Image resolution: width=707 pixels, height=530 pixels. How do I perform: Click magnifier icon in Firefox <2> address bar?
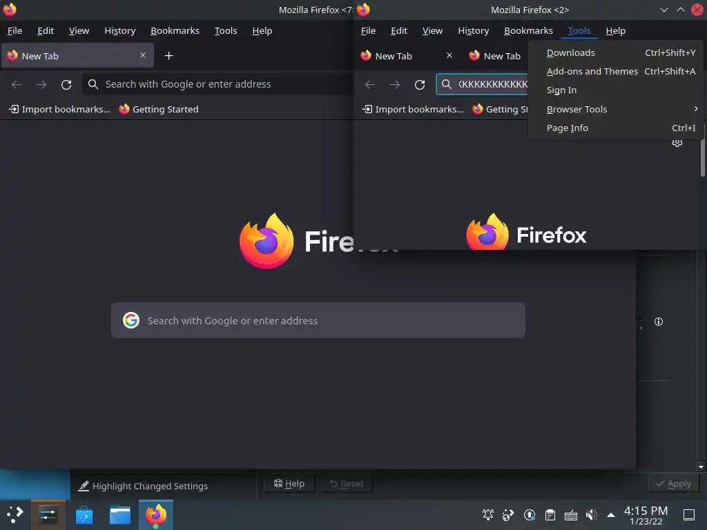pyautogui.click(x=447, y=84)
